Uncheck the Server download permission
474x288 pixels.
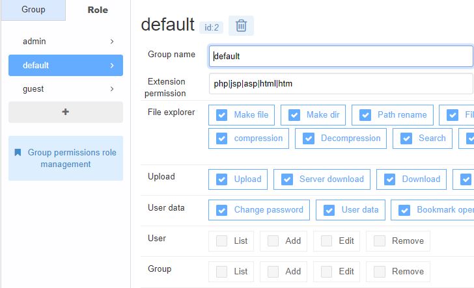tap(286, 179)
